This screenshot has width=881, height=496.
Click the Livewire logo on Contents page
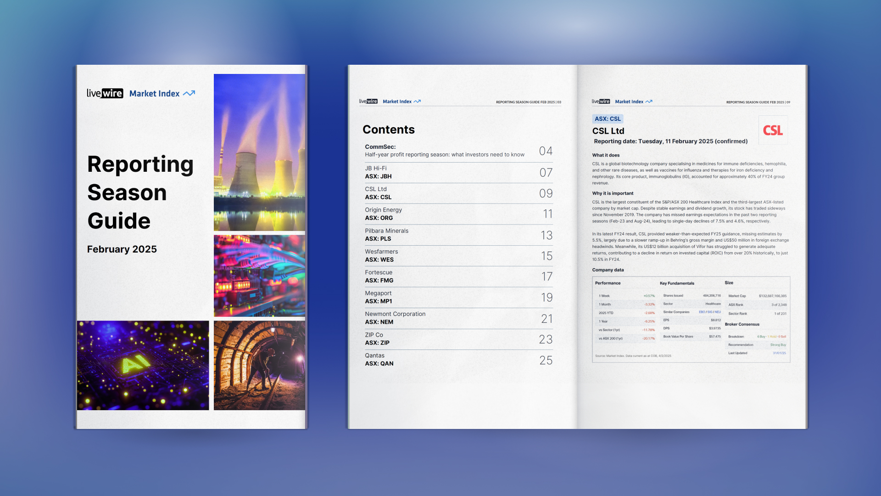[x=368, y=101]
